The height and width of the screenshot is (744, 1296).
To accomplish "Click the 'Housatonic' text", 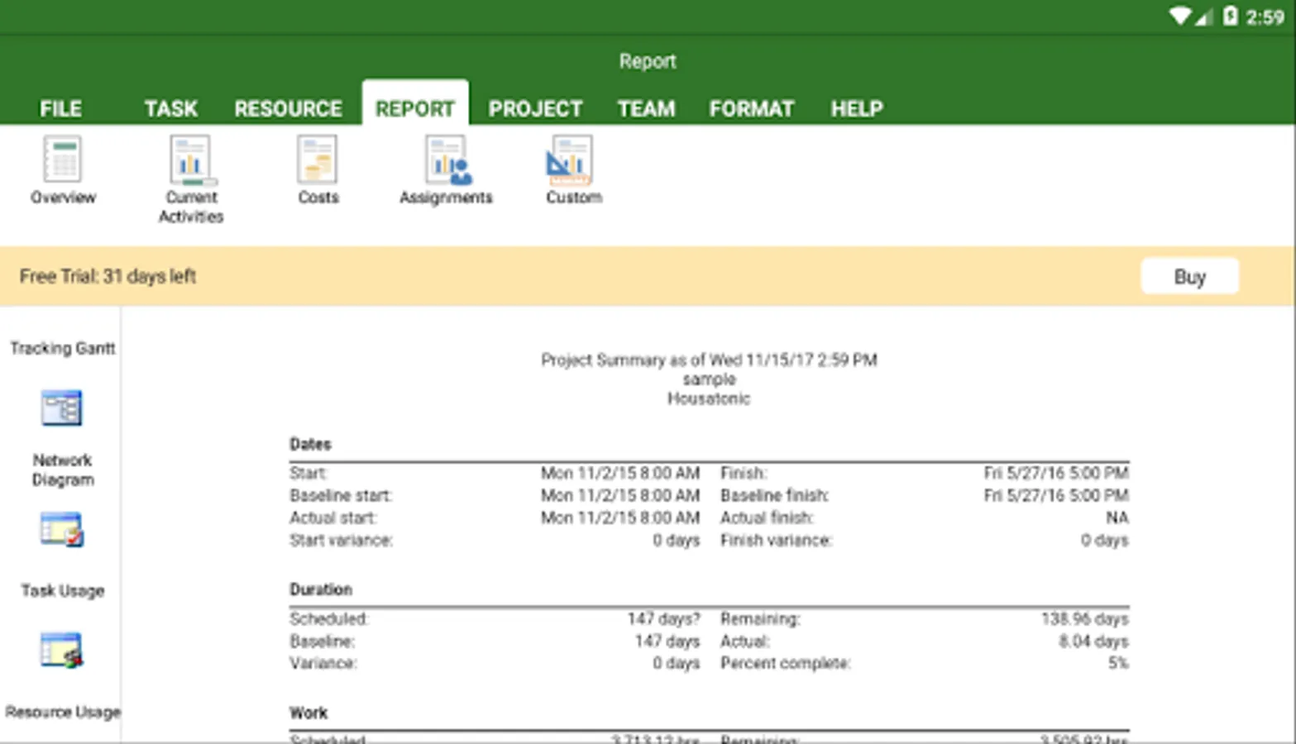I will pyautogui.click(x=709, y=398).
